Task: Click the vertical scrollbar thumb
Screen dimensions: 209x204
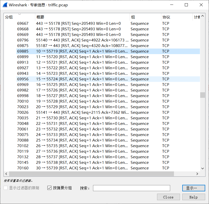Action: (x=203, y=95)
